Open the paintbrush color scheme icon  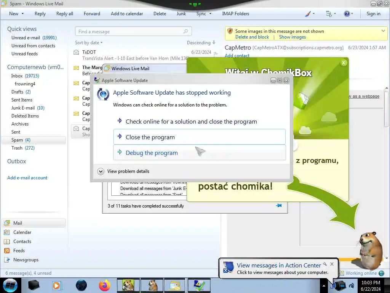pyautogui.click(x=308, y=14)
